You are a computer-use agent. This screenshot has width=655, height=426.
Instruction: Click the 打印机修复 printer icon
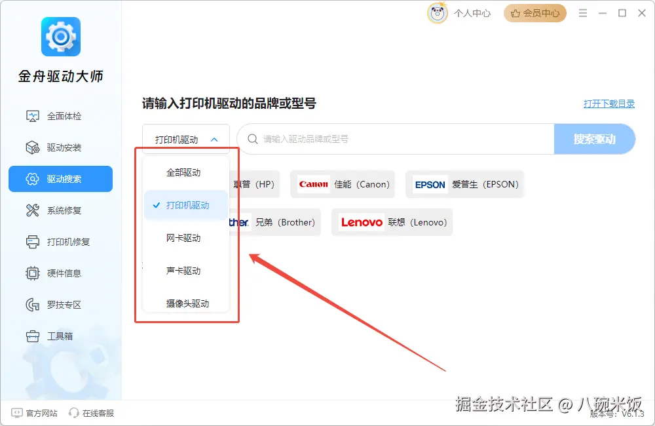(33, 242)
